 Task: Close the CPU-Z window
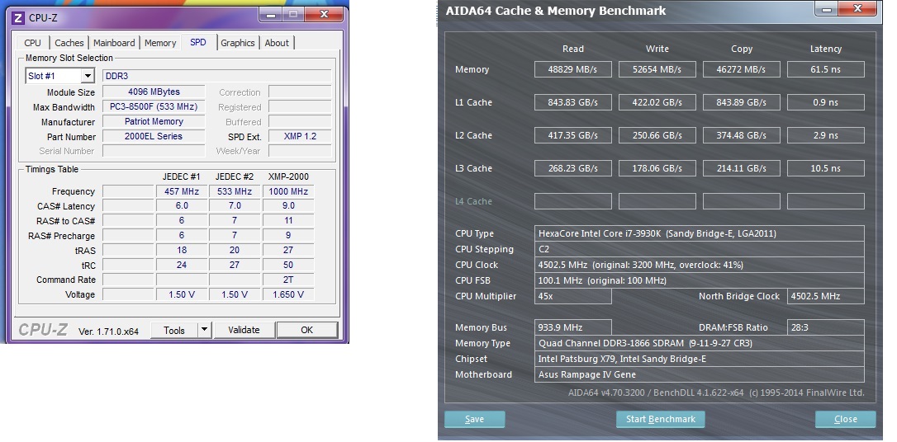tap(324, 14)
